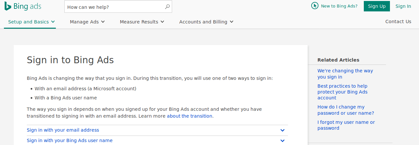The height and width of the screenshot is (145, 419).
Task: Open the Contact Us page
Action: coord(398,22)
